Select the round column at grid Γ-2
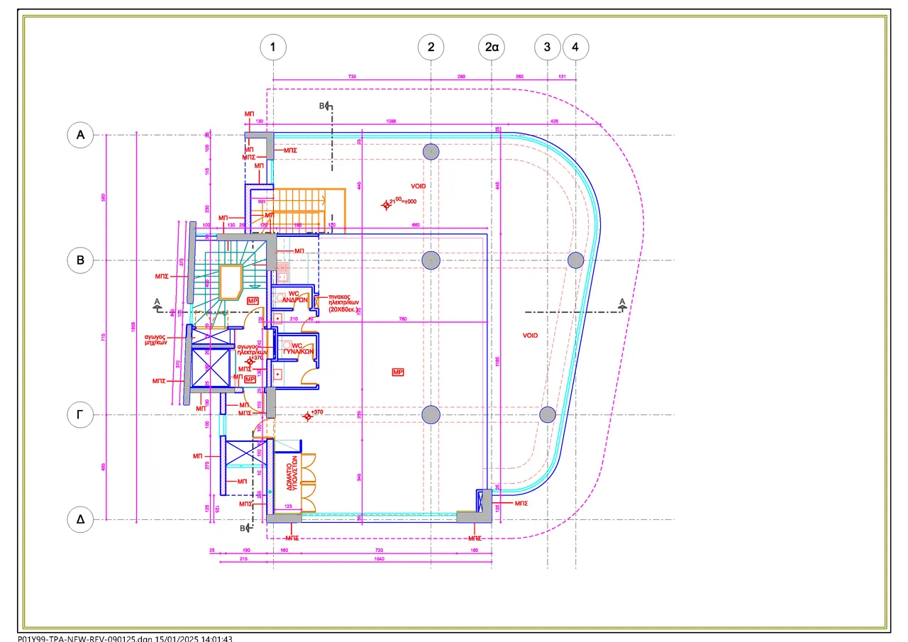Viewport: 908px width, 642px height. (431, 415)
